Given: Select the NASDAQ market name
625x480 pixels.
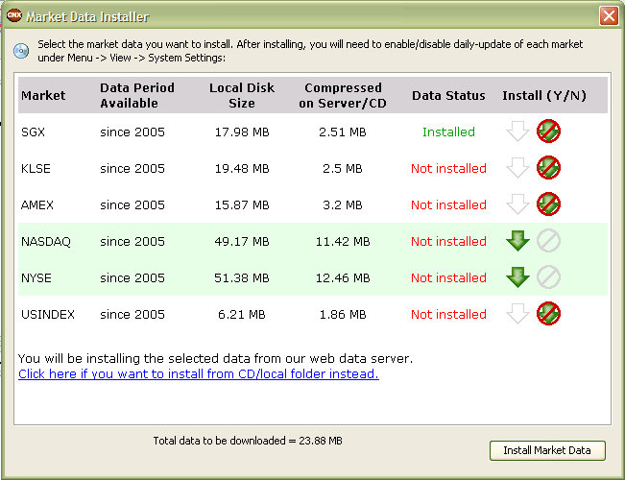Looking at the screenshot, I should pyautogui.click(x=46, y=241).
